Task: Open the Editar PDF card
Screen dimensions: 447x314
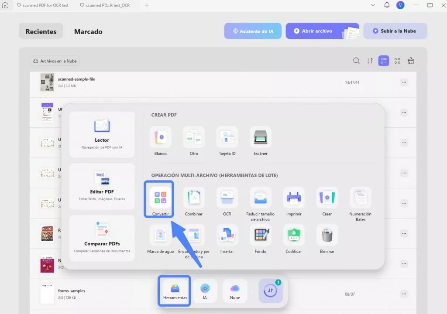Action: point(102,186)
